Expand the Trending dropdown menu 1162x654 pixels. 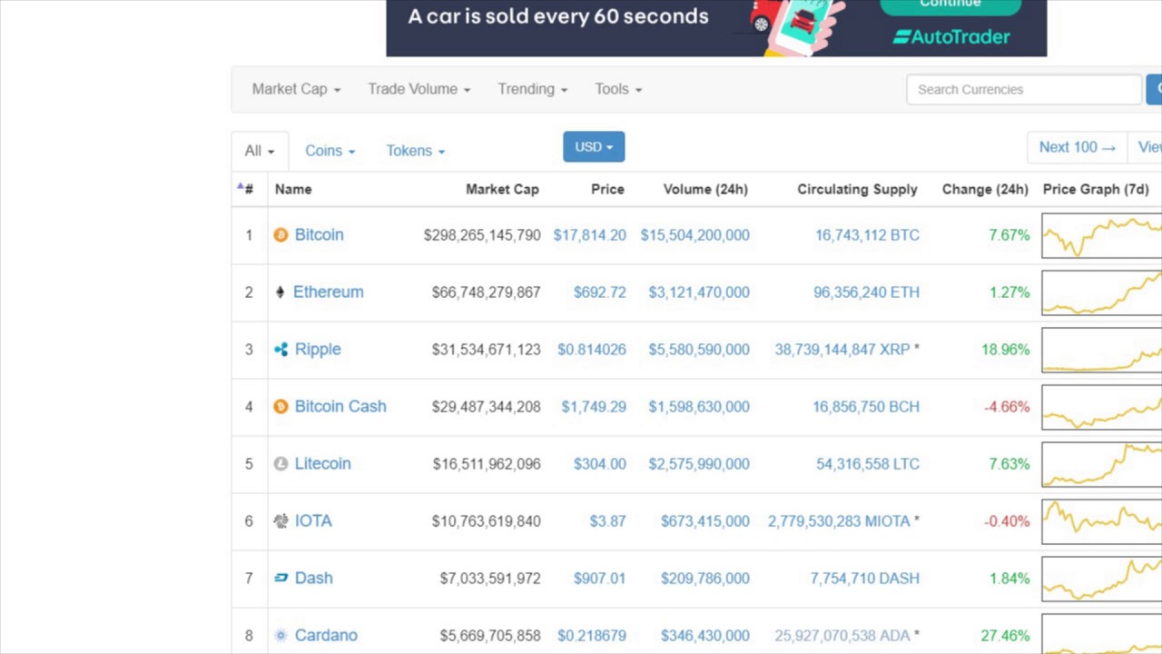point(532,89)
